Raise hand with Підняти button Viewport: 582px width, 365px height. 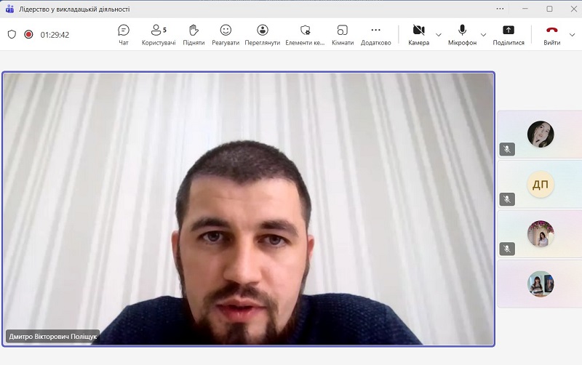pyautogui.click(x=194, y=34)
